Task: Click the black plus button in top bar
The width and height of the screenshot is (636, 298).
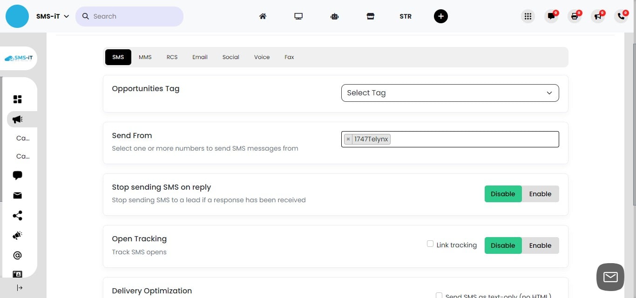Action: 440,16
